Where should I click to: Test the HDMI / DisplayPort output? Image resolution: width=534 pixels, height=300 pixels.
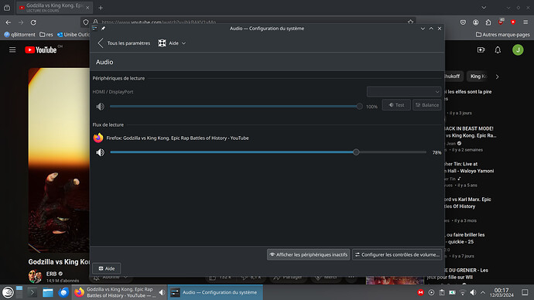click(x=396, y=105)
